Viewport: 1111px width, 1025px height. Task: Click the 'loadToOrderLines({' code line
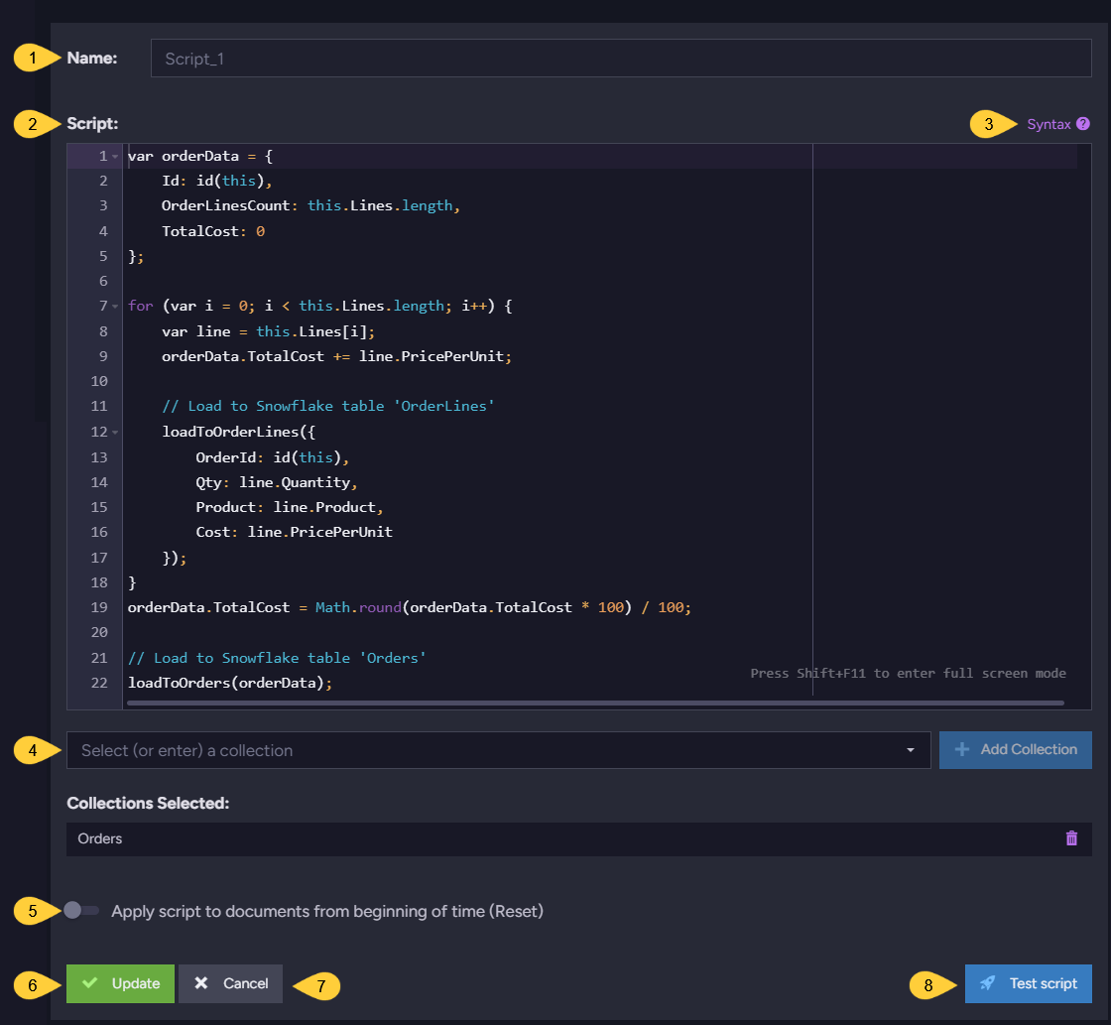point(239,432)
